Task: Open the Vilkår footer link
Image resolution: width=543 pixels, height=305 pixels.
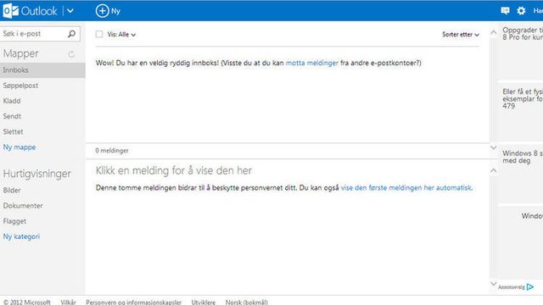Action: tap(68, 302)
